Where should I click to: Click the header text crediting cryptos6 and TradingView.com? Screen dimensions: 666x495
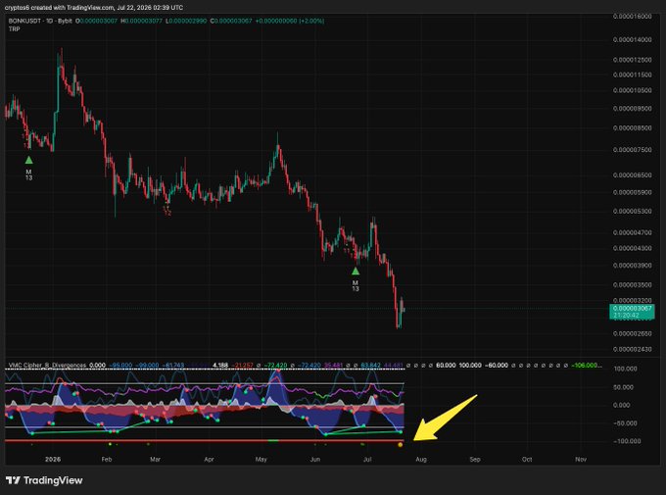pos(94,8)
